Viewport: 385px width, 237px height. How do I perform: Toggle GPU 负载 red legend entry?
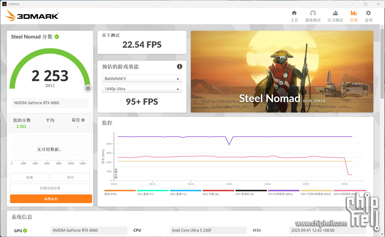(x=218, y=193)
